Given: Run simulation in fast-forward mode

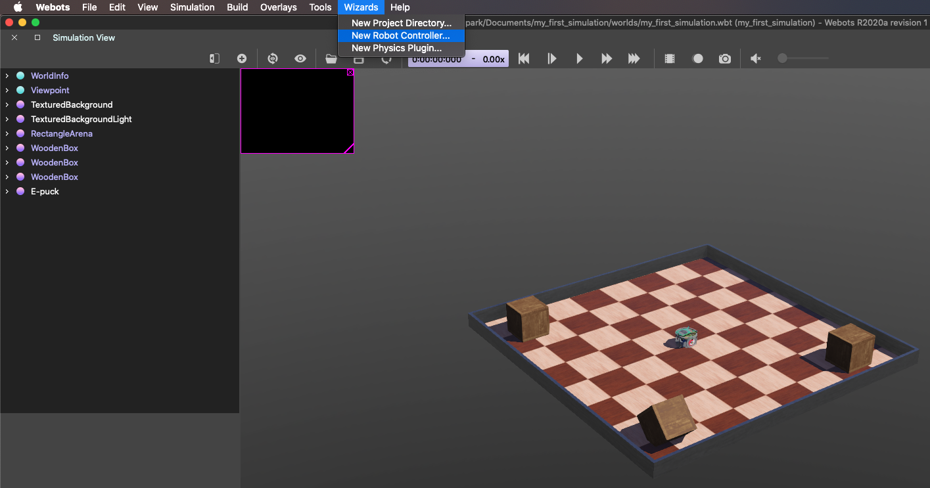Looking at the screenshot, I should [607, 58].
